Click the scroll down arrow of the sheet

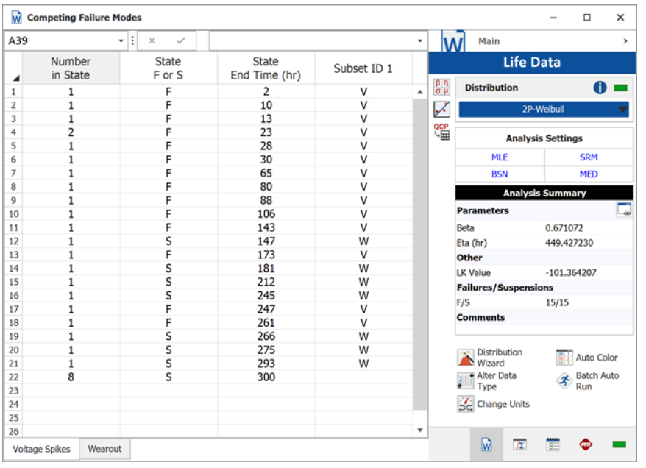coord(420,430)
